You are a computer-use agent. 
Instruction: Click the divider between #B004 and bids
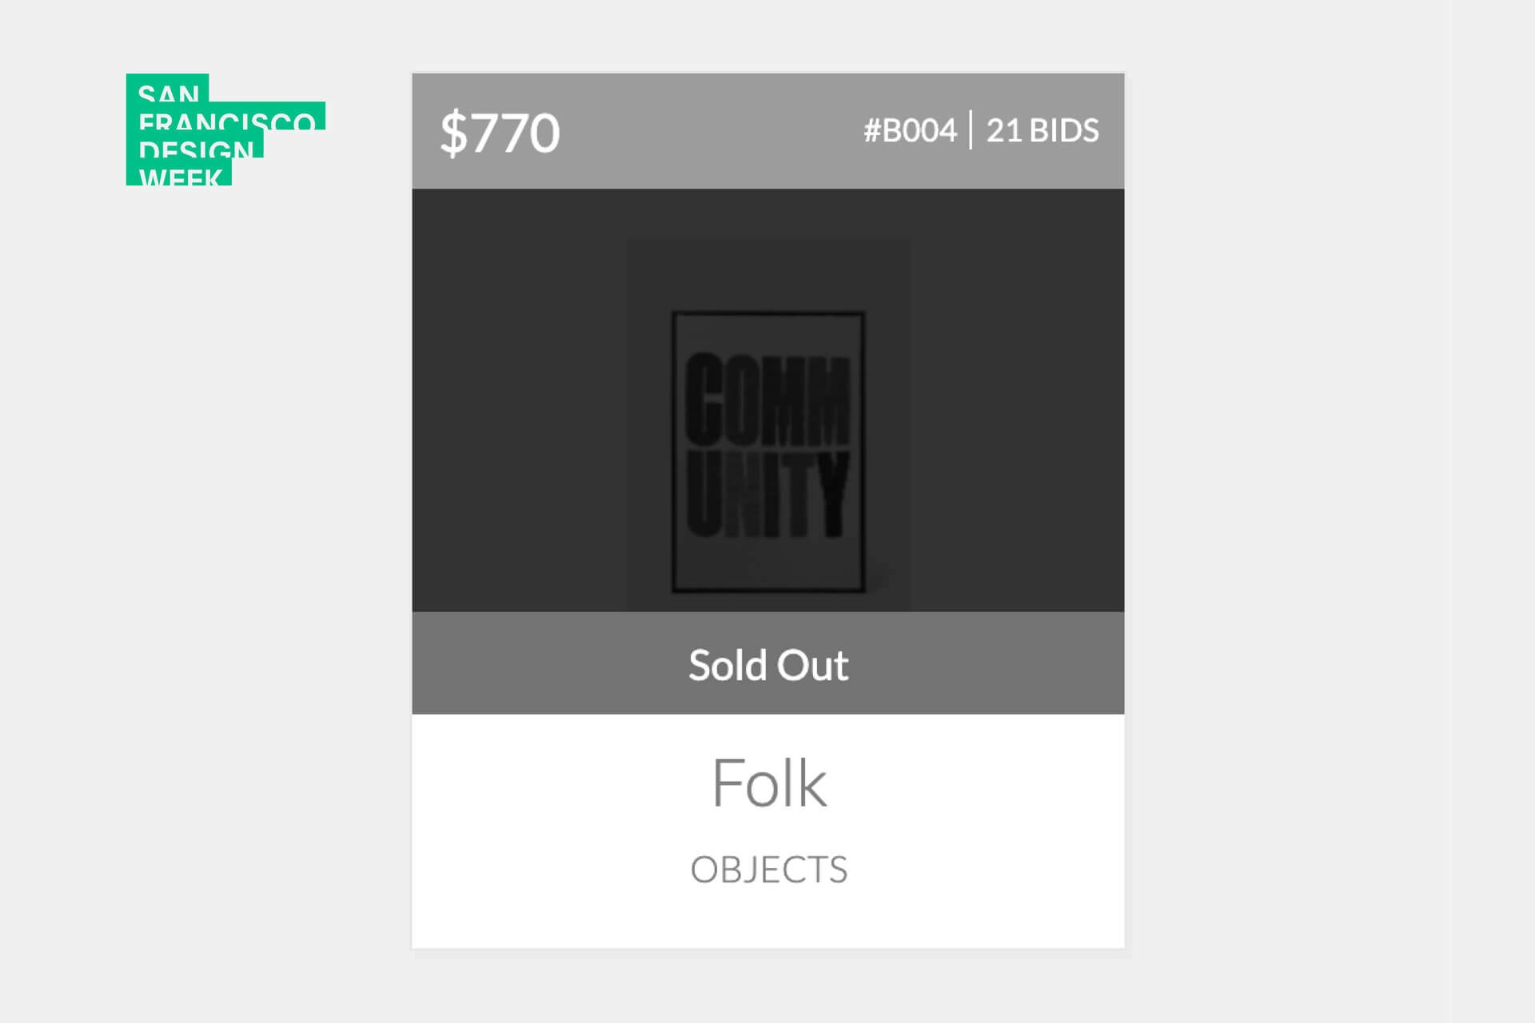tap(972, 130)
